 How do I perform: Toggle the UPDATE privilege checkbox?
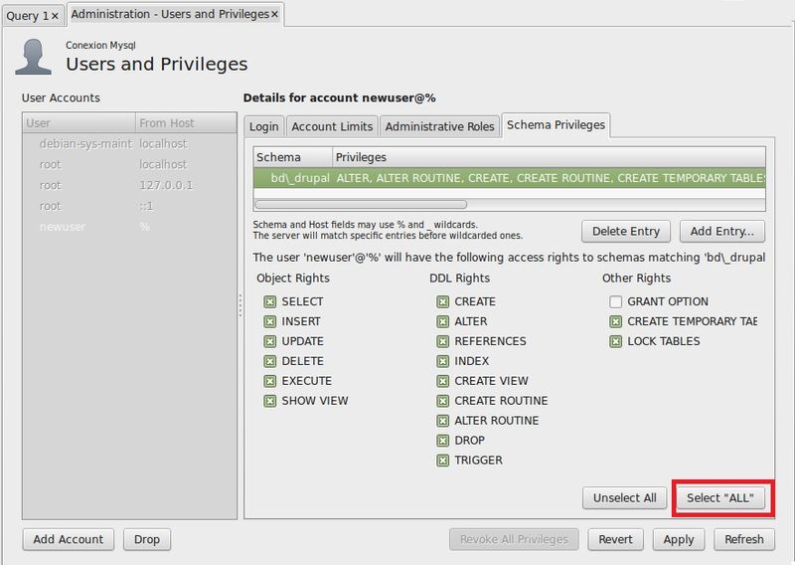269,341
